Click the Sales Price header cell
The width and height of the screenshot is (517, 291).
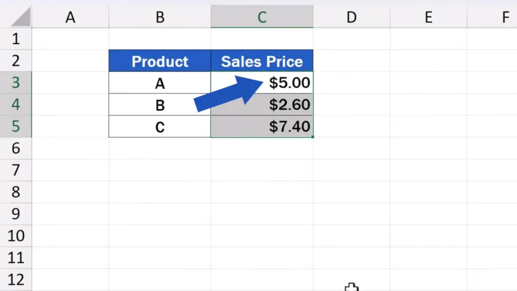point(262,61)
